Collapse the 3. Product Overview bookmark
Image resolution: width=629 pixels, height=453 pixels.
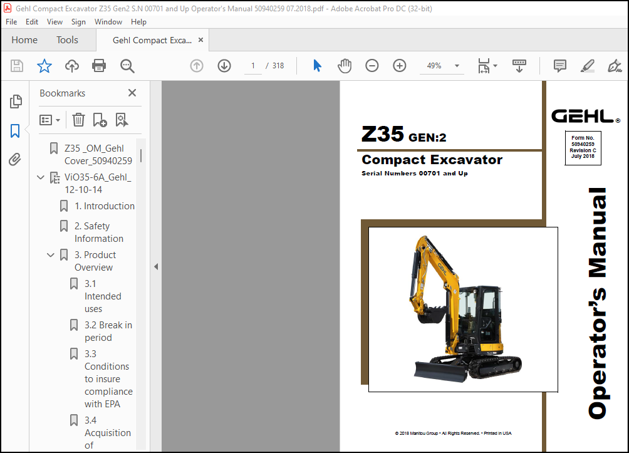coord(51,255)
